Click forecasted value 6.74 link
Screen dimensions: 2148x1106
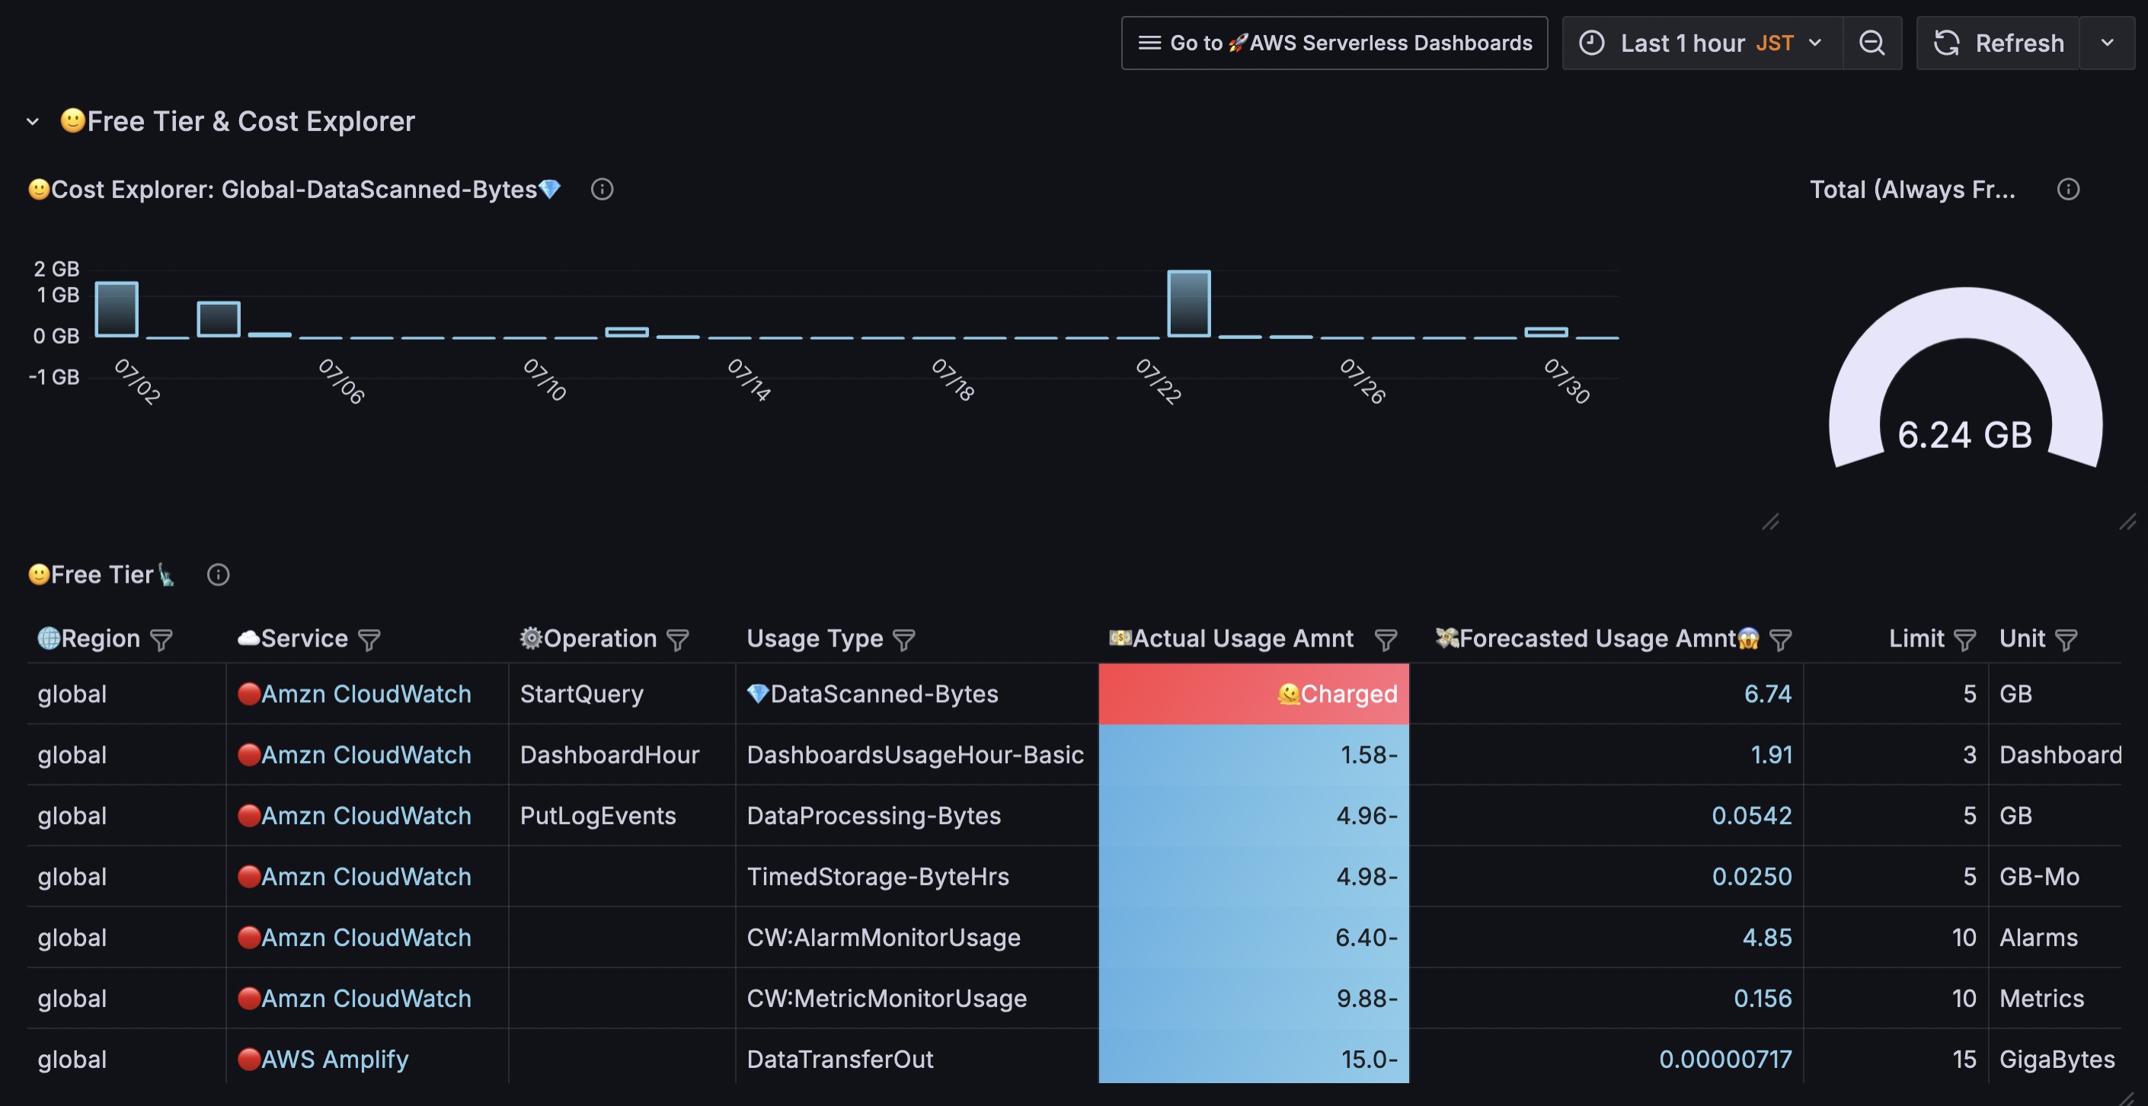[1767, 694]
